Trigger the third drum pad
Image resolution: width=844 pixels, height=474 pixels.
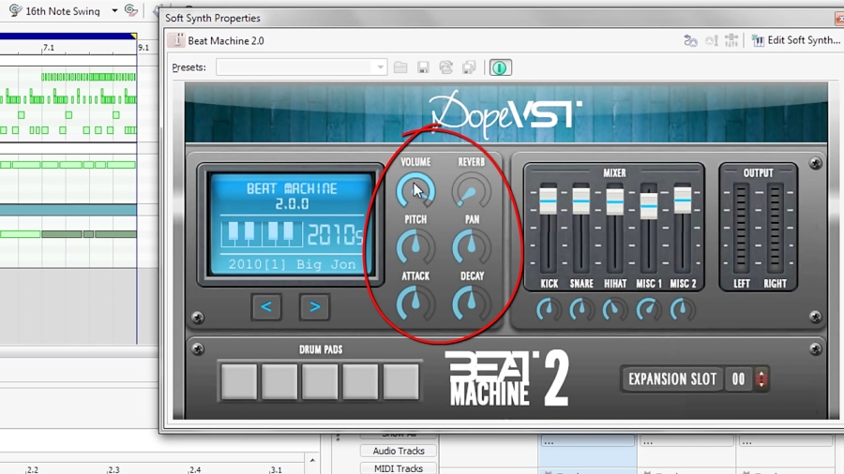(320, 381)
